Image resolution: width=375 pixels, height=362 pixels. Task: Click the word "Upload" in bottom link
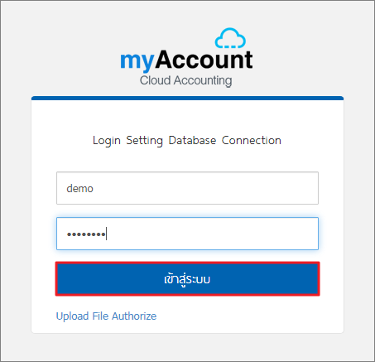pyautogui.click(x=72, y=316)
